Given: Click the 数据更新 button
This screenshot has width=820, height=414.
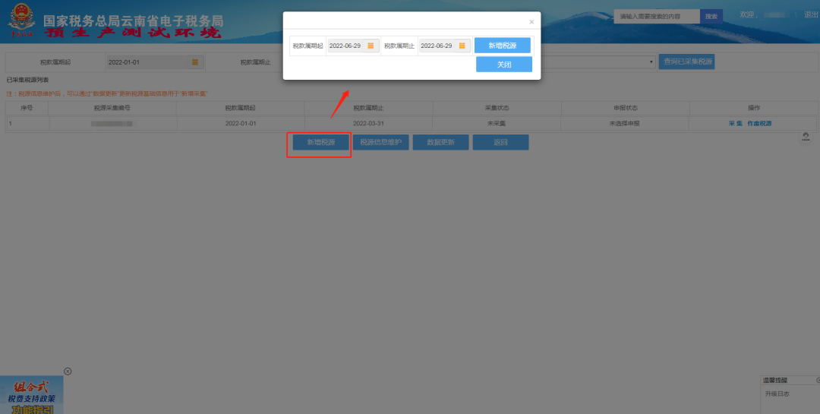Looking at the screenshot, I should [441, 142].
